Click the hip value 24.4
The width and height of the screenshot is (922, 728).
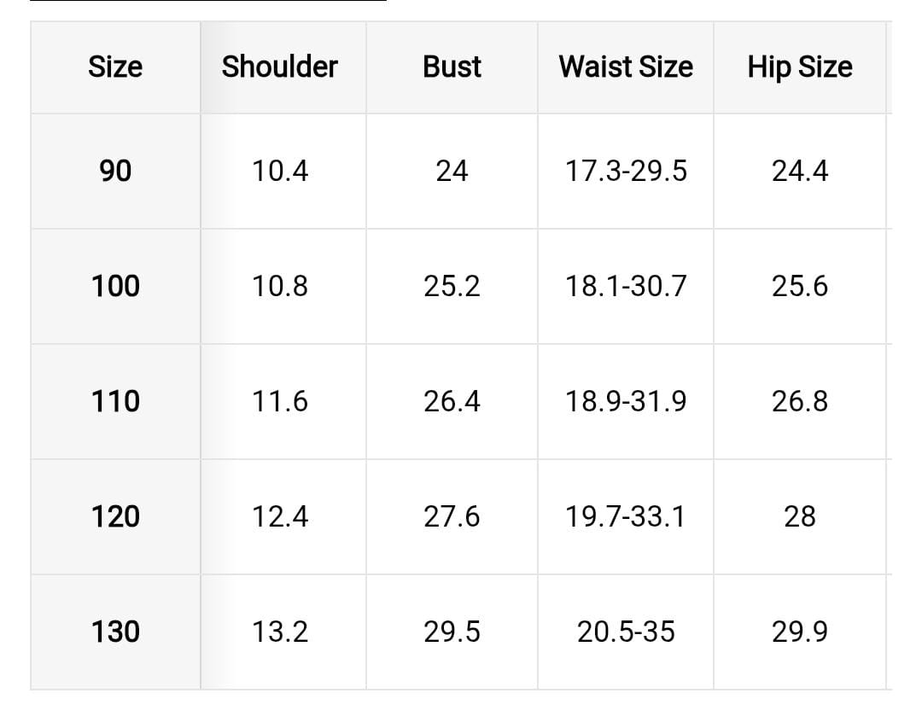point(800,172)
